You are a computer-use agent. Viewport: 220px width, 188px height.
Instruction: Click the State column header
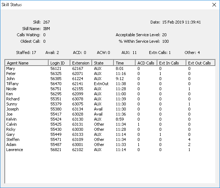pos(103,63)
